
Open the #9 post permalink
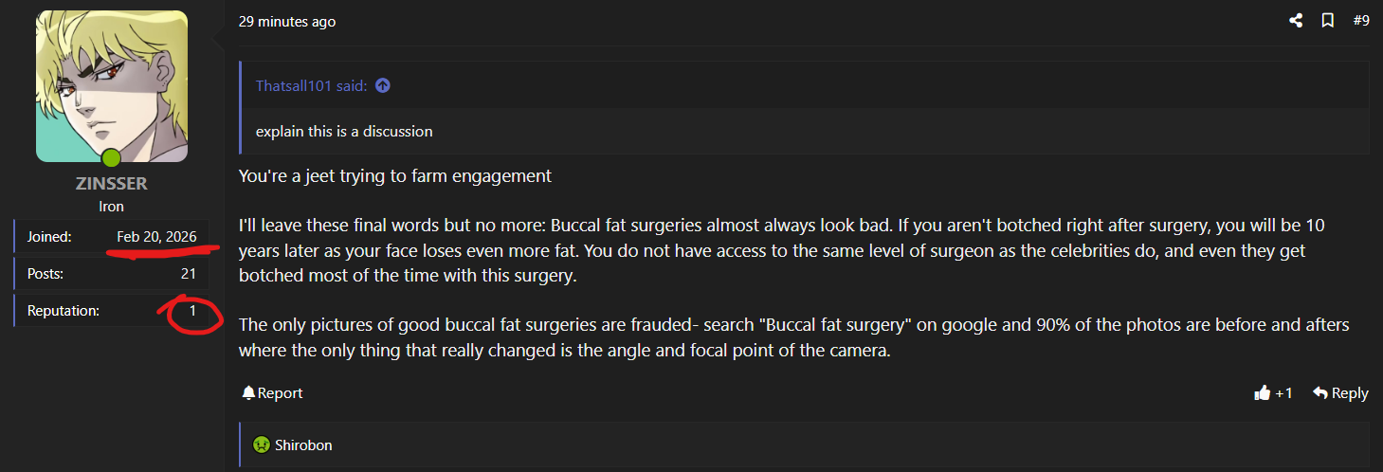(x=1361, y=20)
